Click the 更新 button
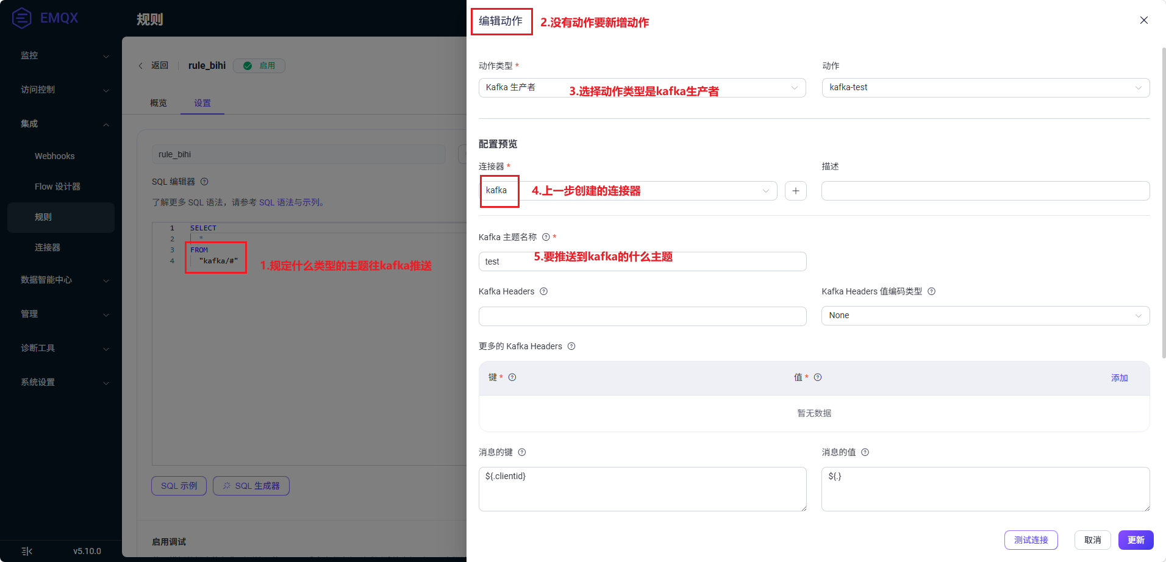Viewport: 1166px width, 562px height. pyautogui.click(x=1136, y=540)
